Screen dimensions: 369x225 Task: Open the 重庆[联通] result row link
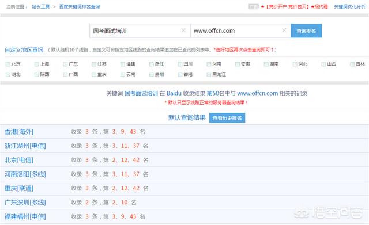19,188
